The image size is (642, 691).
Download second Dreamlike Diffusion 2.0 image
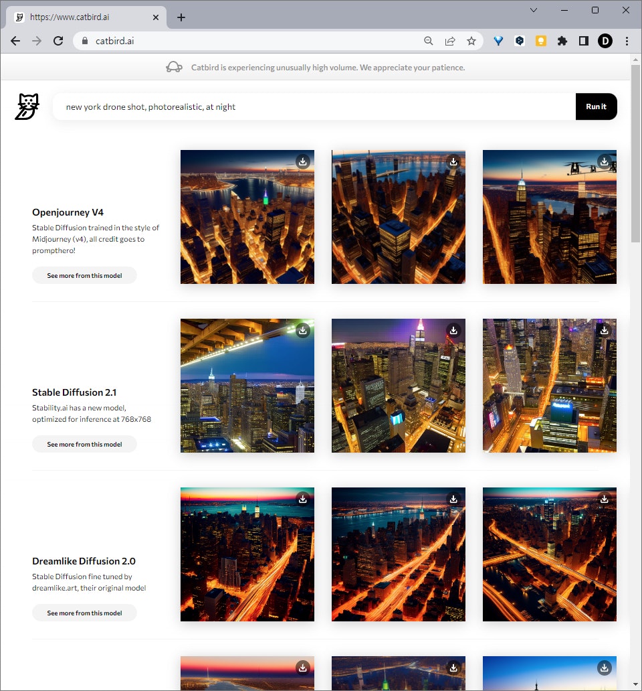tap(453, 500)
